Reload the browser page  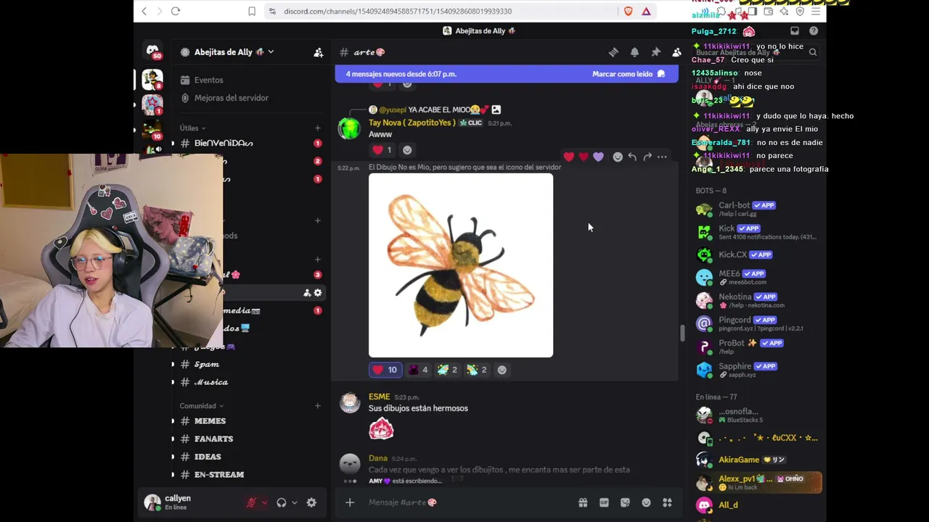click(176, 11)
